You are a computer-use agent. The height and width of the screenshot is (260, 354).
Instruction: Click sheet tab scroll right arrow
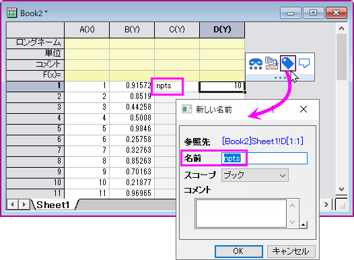pos(24,205)
